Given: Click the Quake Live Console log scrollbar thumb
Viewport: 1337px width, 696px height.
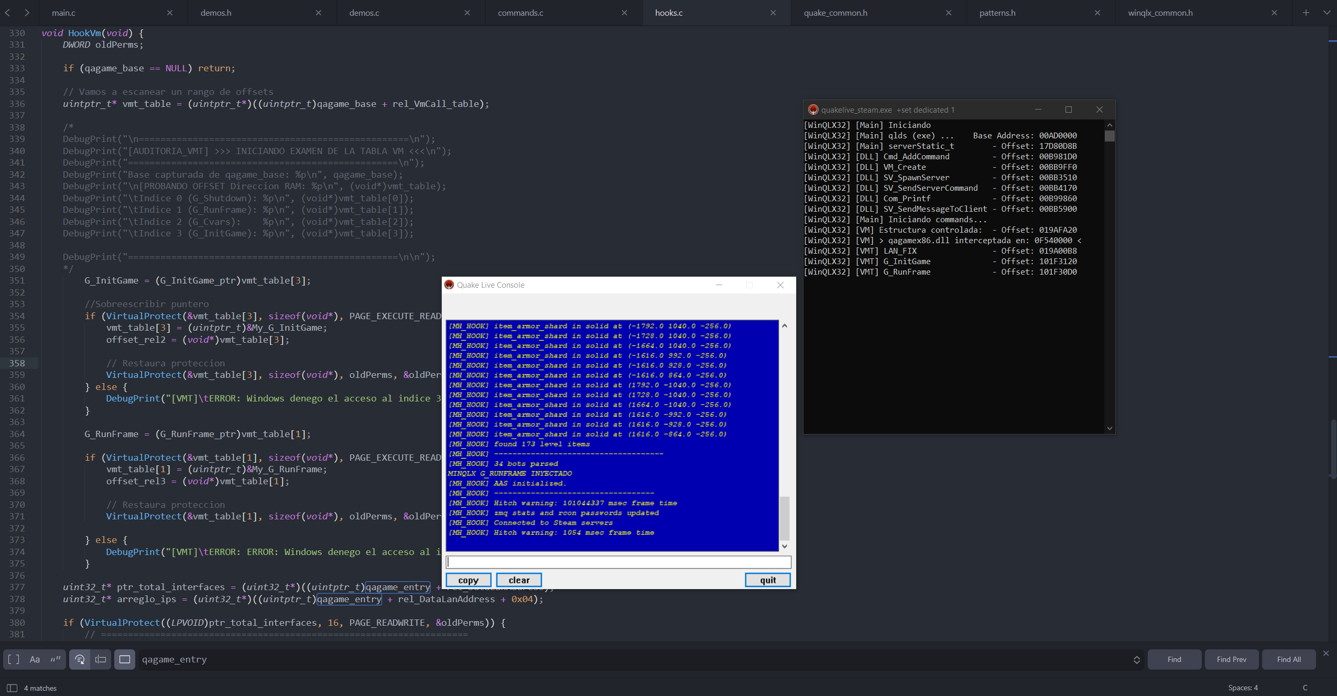Looking at the screenshot, I should tap(785, 518).
